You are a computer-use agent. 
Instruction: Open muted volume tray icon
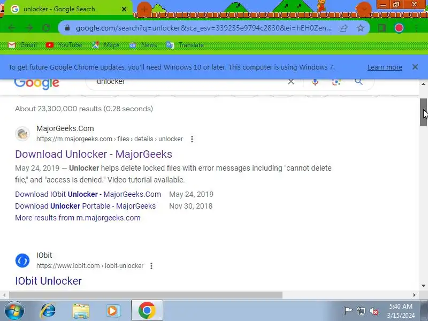coord(374,311)
